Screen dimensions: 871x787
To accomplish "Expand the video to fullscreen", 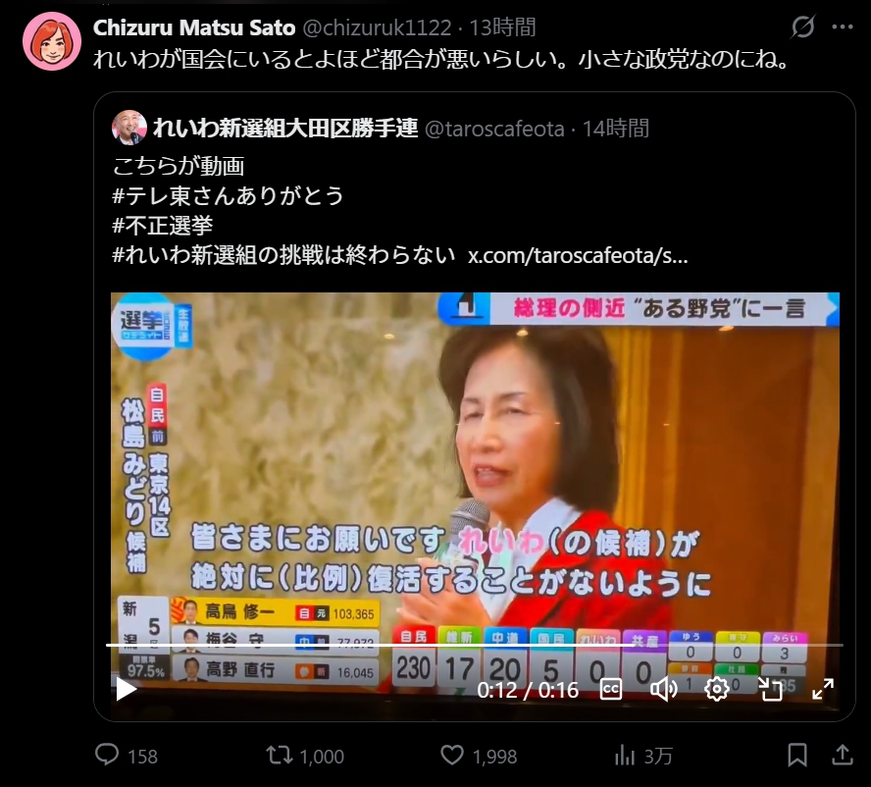I will point(823,690).
